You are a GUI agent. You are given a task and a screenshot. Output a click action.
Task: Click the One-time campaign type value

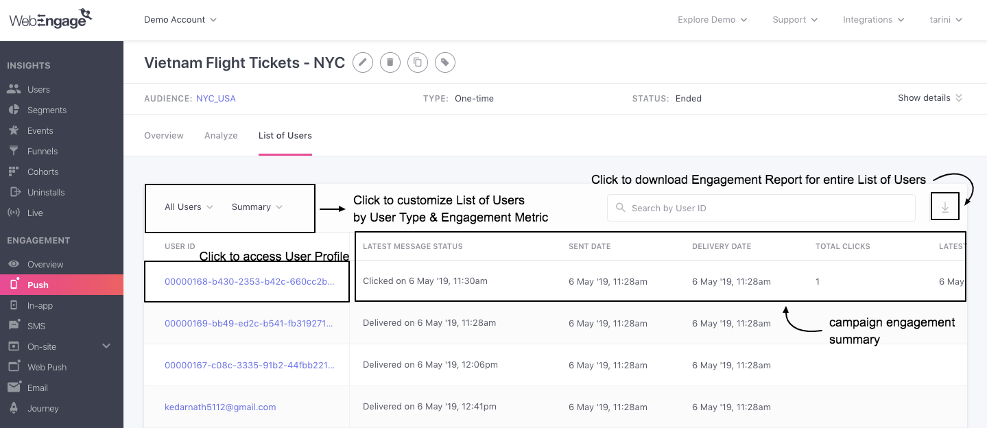pos(474,99)
